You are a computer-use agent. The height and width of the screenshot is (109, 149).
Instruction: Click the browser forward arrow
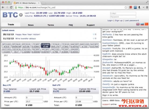pyautogui.click(x=7, y=8)
